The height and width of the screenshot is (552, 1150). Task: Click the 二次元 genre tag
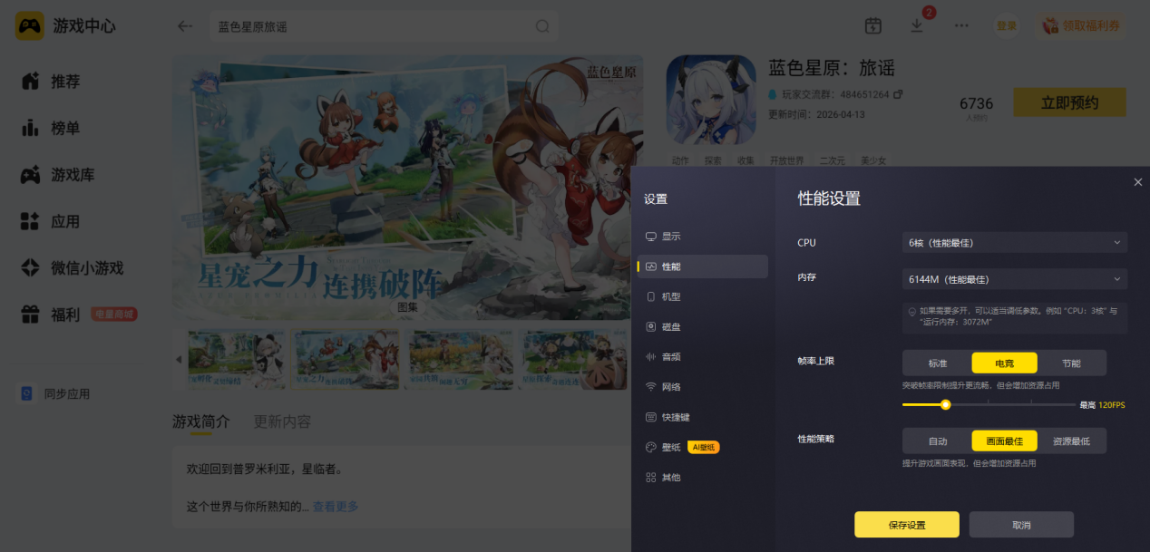tap(832, 160)
